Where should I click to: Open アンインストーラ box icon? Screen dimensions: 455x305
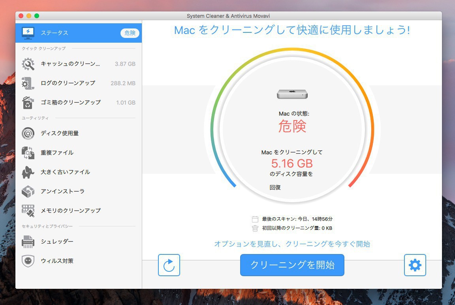click(x=28, y=191)
